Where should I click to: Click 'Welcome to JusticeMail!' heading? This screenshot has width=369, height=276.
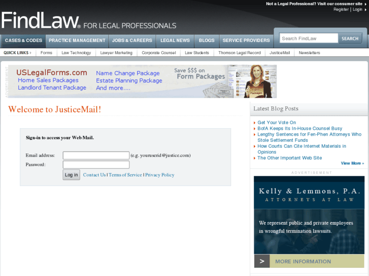55,109
